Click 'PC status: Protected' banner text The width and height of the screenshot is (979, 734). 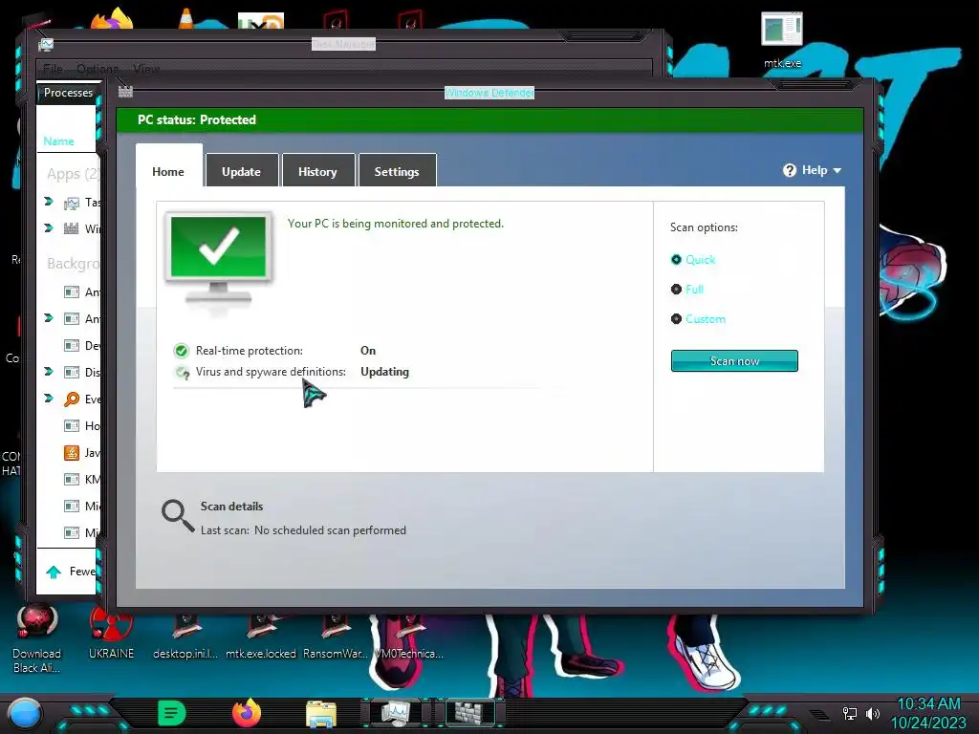197,119
